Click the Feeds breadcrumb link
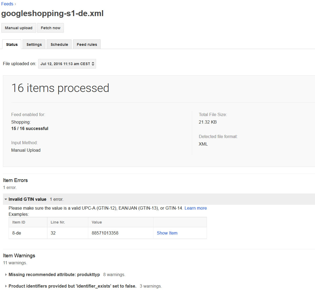Screen dimensions: 315x301 pos(7,4)
